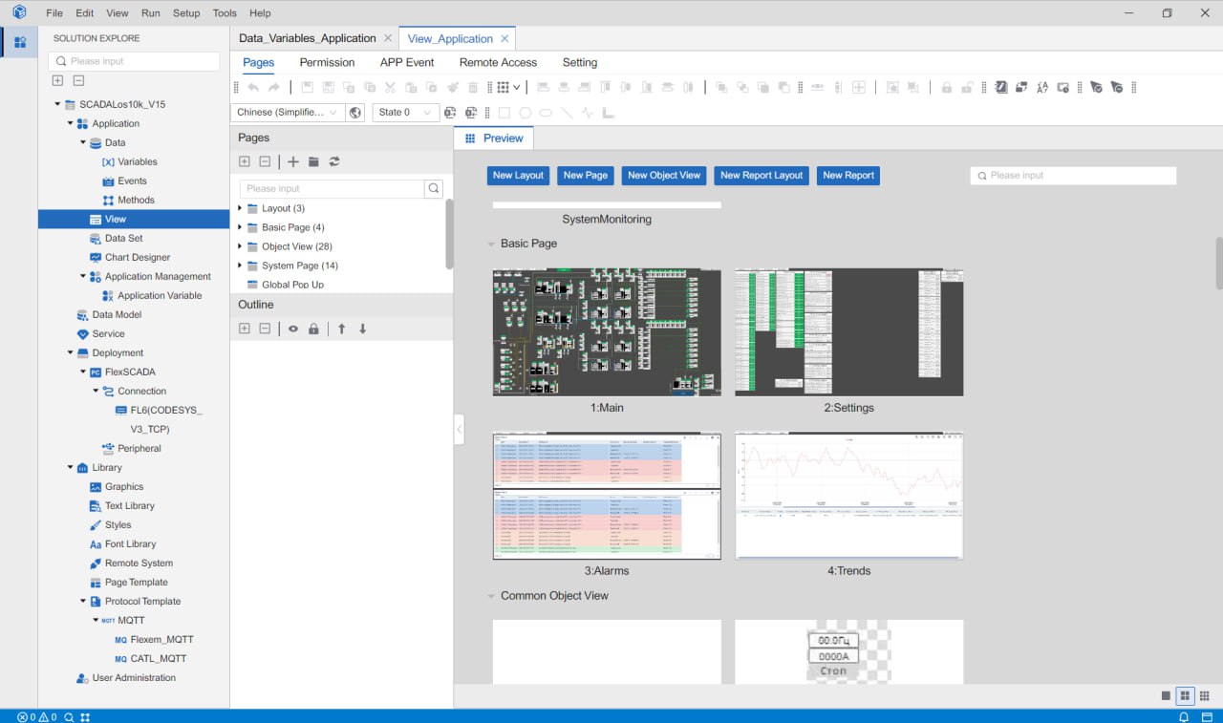Collapse the Basic Page preview section
1223x723 pixels.
[x=491, y=245]
